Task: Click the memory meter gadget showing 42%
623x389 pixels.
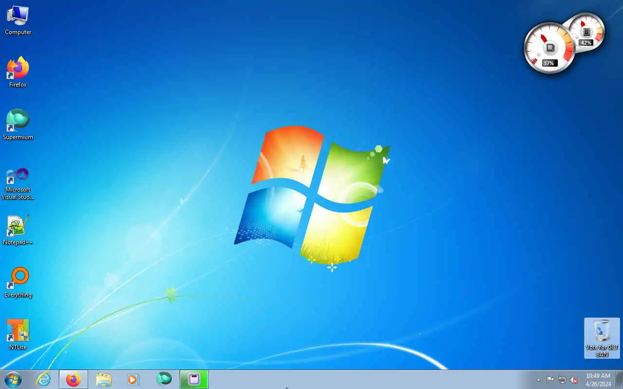Action: [x=586, y=32]
